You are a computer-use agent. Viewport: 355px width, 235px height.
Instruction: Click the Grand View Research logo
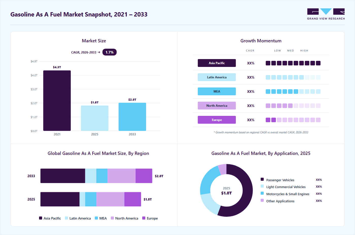click(x=326, y=14)
